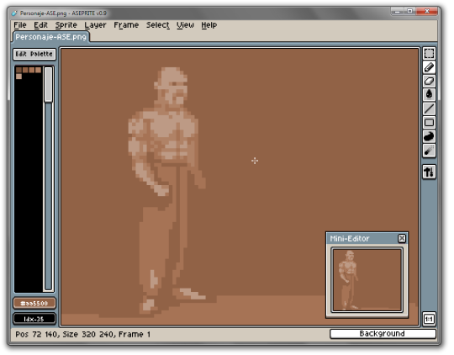Click the ASEPRITE app icon in title bar

click(x=14, y=13)
